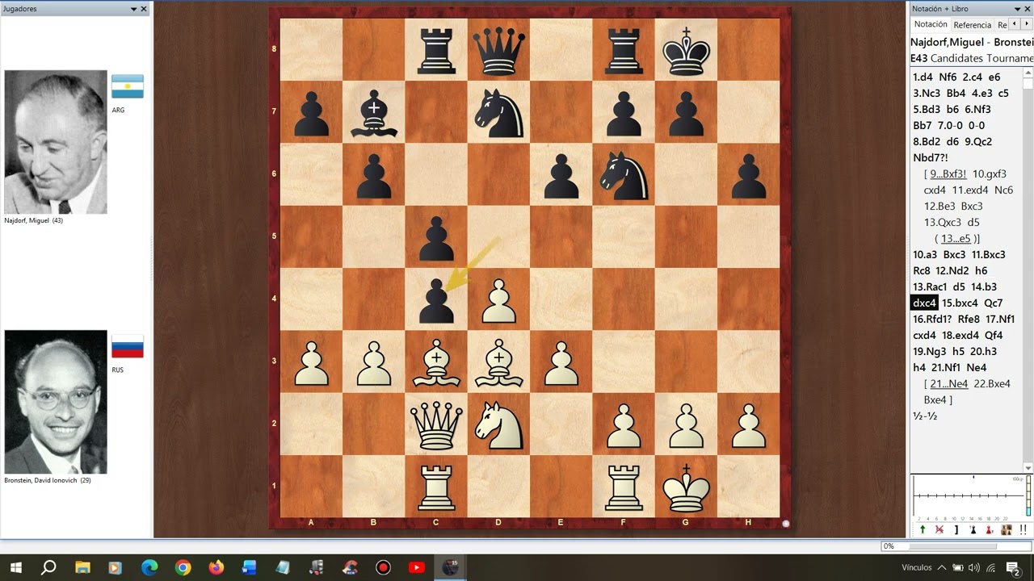Click the evaluation profile graph

coord(968,496)
